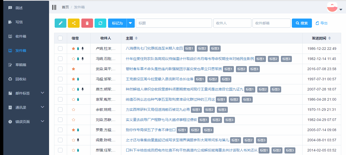346x155 pixels.
Task: Click the attachment icon in 袁军's row
Action: (x=78, y=99)
